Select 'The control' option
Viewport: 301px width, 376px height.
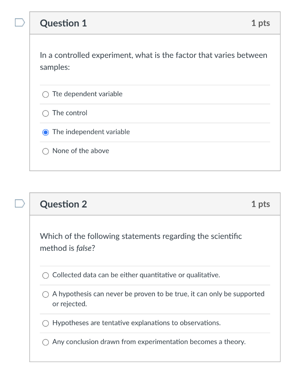pos(46,113)
